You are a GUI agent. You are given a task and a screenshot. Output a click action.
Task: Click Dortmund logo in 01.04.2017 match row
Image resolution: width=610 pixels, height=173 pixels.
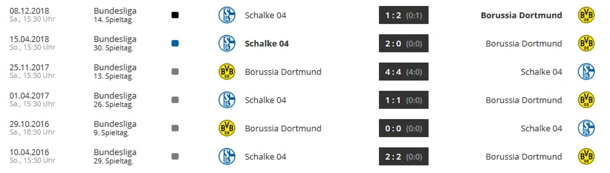tap(586, 100)
